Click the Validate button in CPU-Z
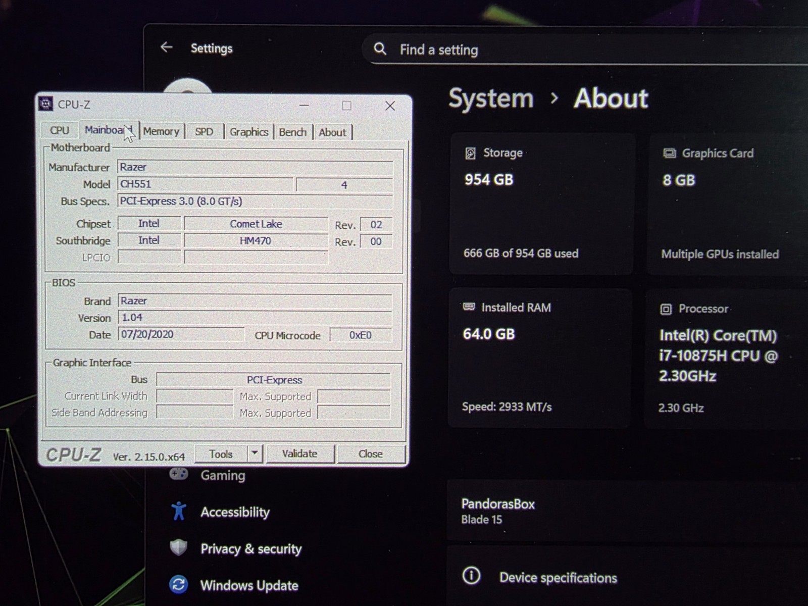The height and width of the screenshot is (606, 808). (300, 453)
